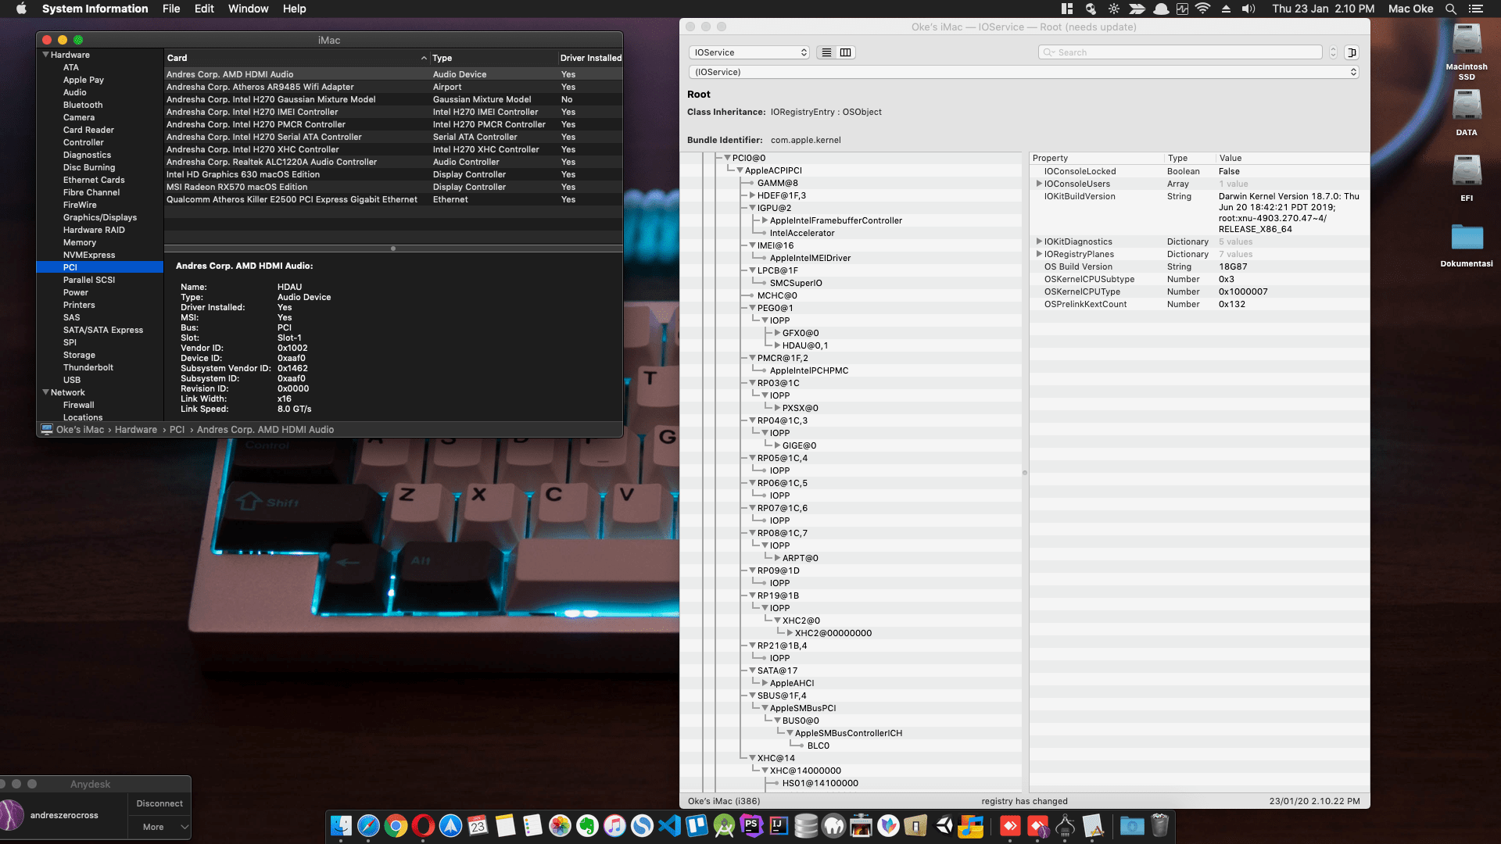1501x844 pixels.
Task: Click the IORegistryExplorer toolbar button beside the search stepper
Action: point(1352,52)
